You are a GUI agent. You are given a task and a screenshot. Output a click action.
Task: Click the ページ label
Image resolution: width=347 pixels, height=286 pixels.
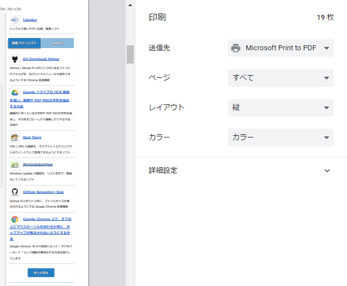tap(159, 78)
